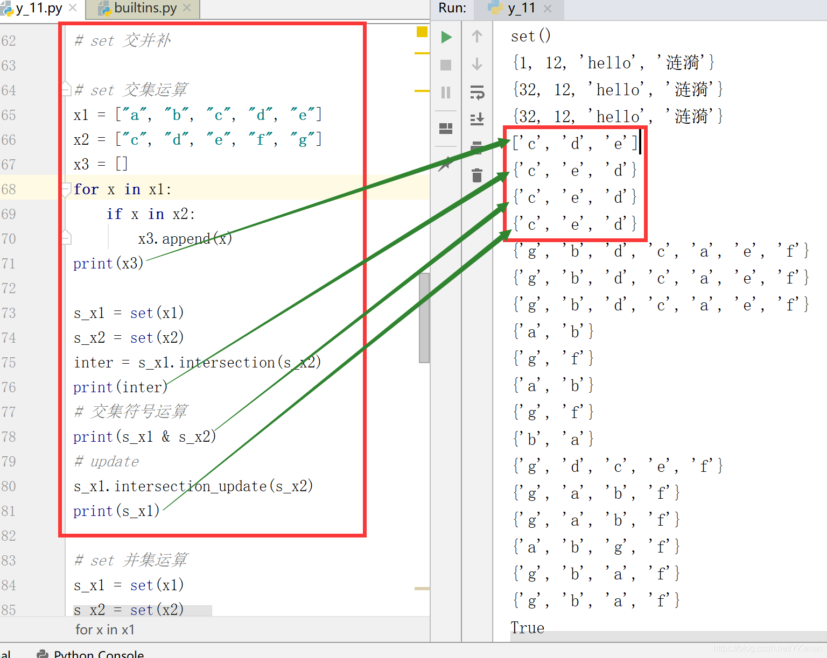
Task: Close the builtins.py editor tab
Action: tap(187, 8)
